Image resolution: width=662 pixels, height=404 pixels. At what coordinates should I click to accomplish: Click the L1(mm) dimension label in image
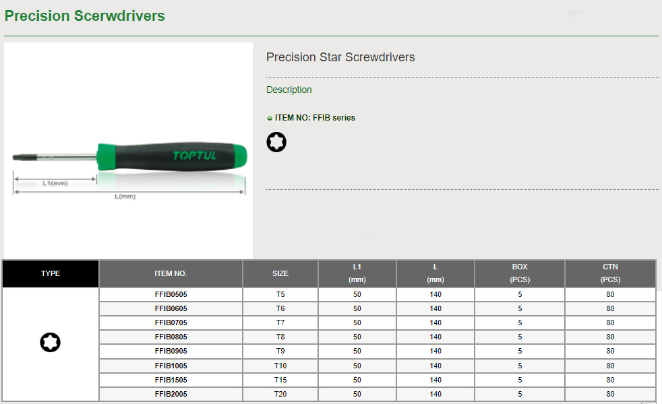tap(55, 183)
